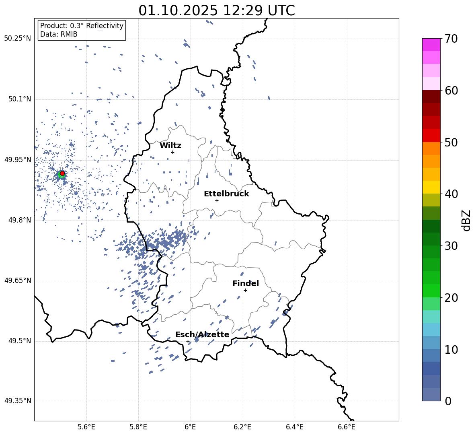The image size is (476, 435).
Task: Click the title 01.10.2025 12:29 UTC
Action: [216, 10]
